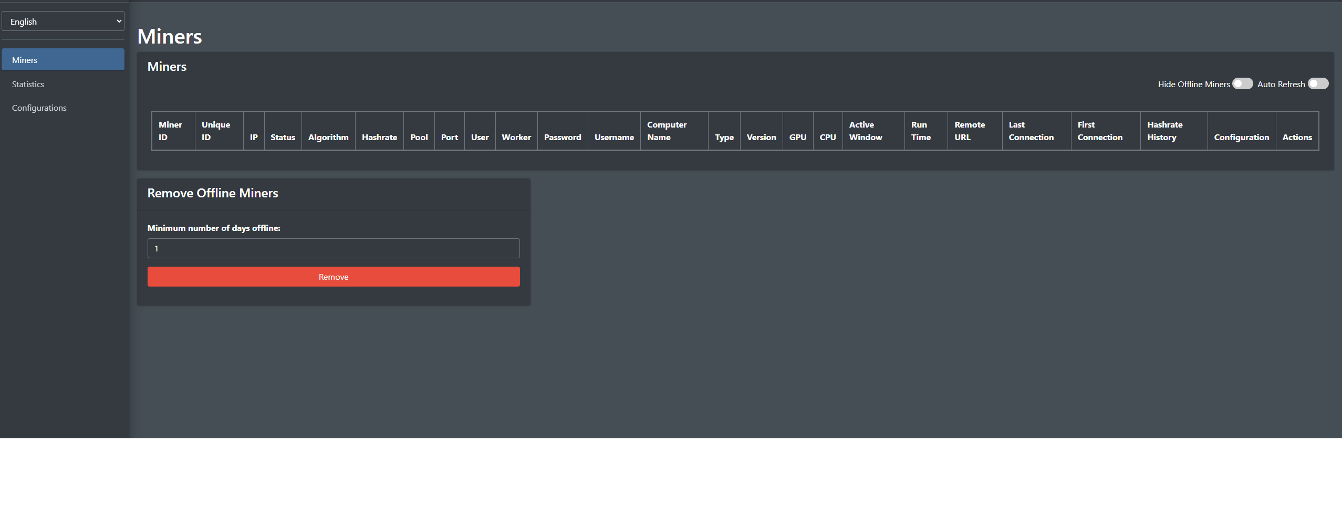Image resolution: width=1342 pixels, height=506 pixels.
Task: Open the Configurations page
Action: click(x=39, y=107)
